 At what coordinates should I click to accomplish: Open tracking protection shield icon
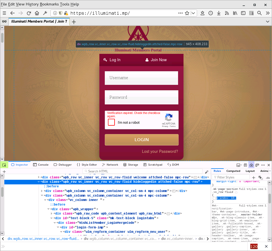[x=60, y=13]
